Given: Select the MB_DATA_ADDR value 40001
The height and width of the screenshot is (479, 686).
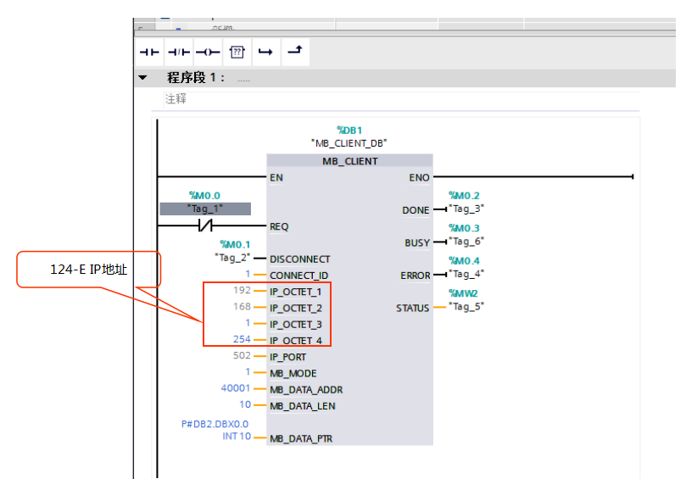Looking at the screenshot, I should point(236,389).
